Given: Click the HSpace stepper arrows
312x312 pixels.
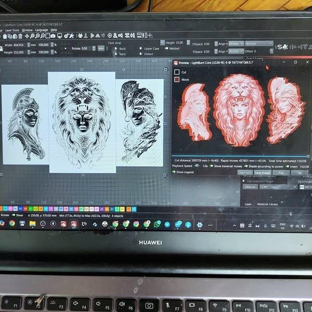Looking at the screenshot, I should pos(216,44).
